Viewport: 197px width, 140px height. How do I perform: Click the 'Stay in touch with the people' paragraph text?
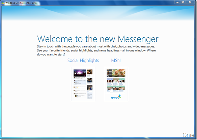pos(96,50)
